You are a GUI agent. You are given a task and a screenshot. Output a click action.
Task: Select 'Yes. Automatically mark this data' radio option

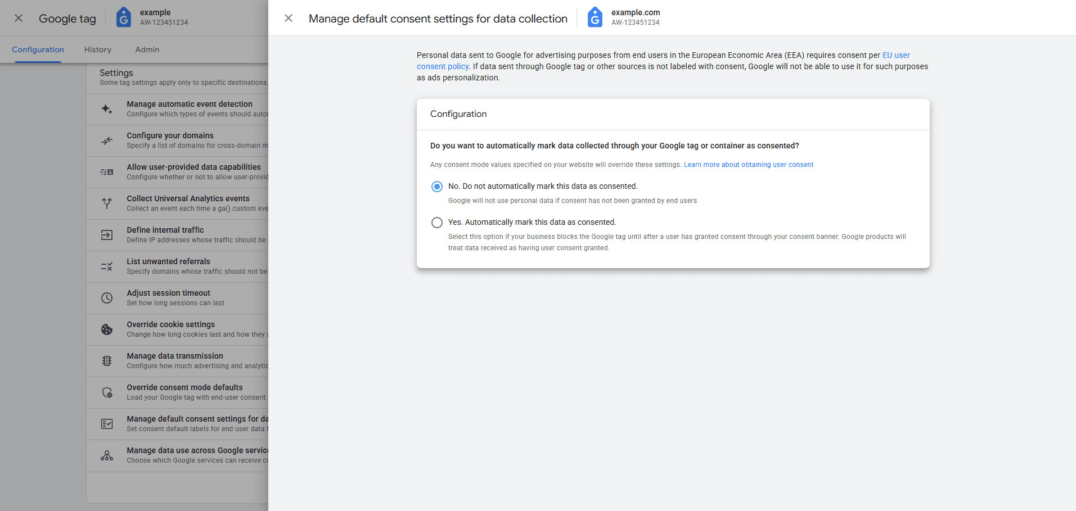pos(437,223)
